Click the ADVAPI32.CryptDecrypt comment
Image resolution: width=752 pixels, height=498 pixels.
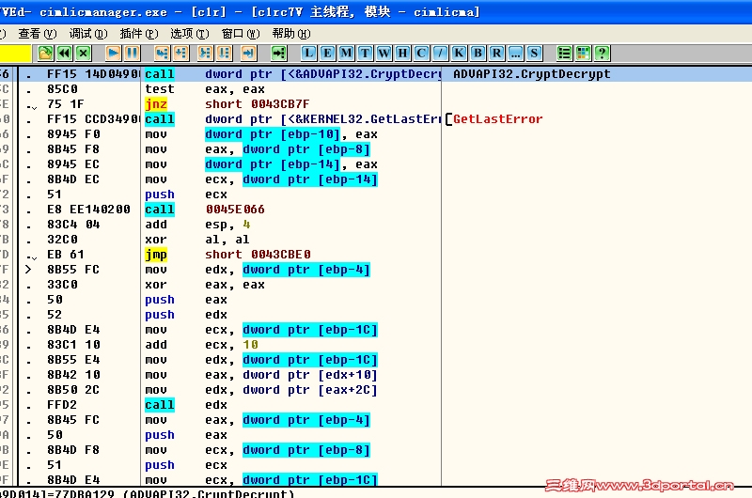coord(532,74)
